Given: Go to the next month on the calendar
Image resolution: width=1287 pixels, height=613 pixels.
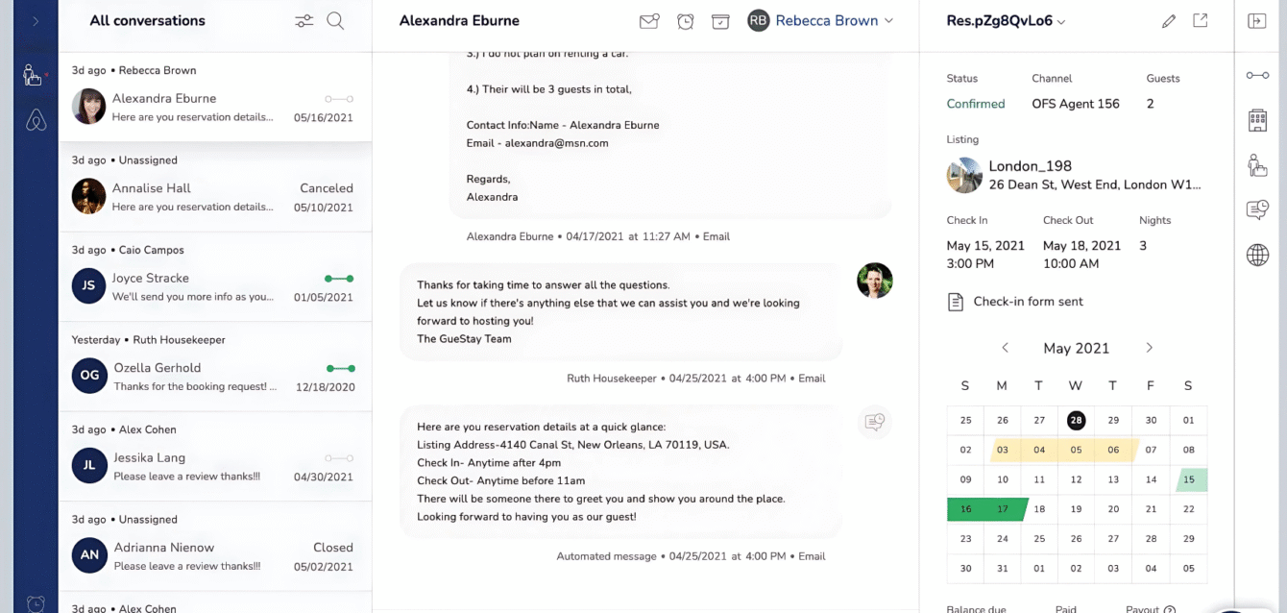Looking at the screenshot, I should pyautogui.click(x=1149, y=348).
